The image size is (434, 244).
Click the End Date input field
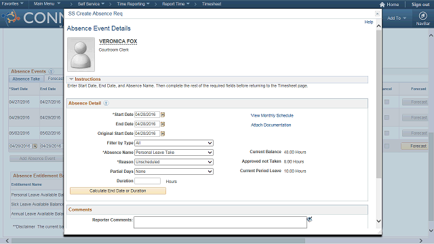[147, 124]
